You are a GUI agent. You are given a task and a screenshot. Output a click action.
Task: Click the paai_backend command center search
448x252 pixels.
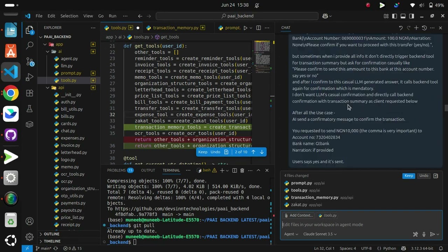point(237,16)
